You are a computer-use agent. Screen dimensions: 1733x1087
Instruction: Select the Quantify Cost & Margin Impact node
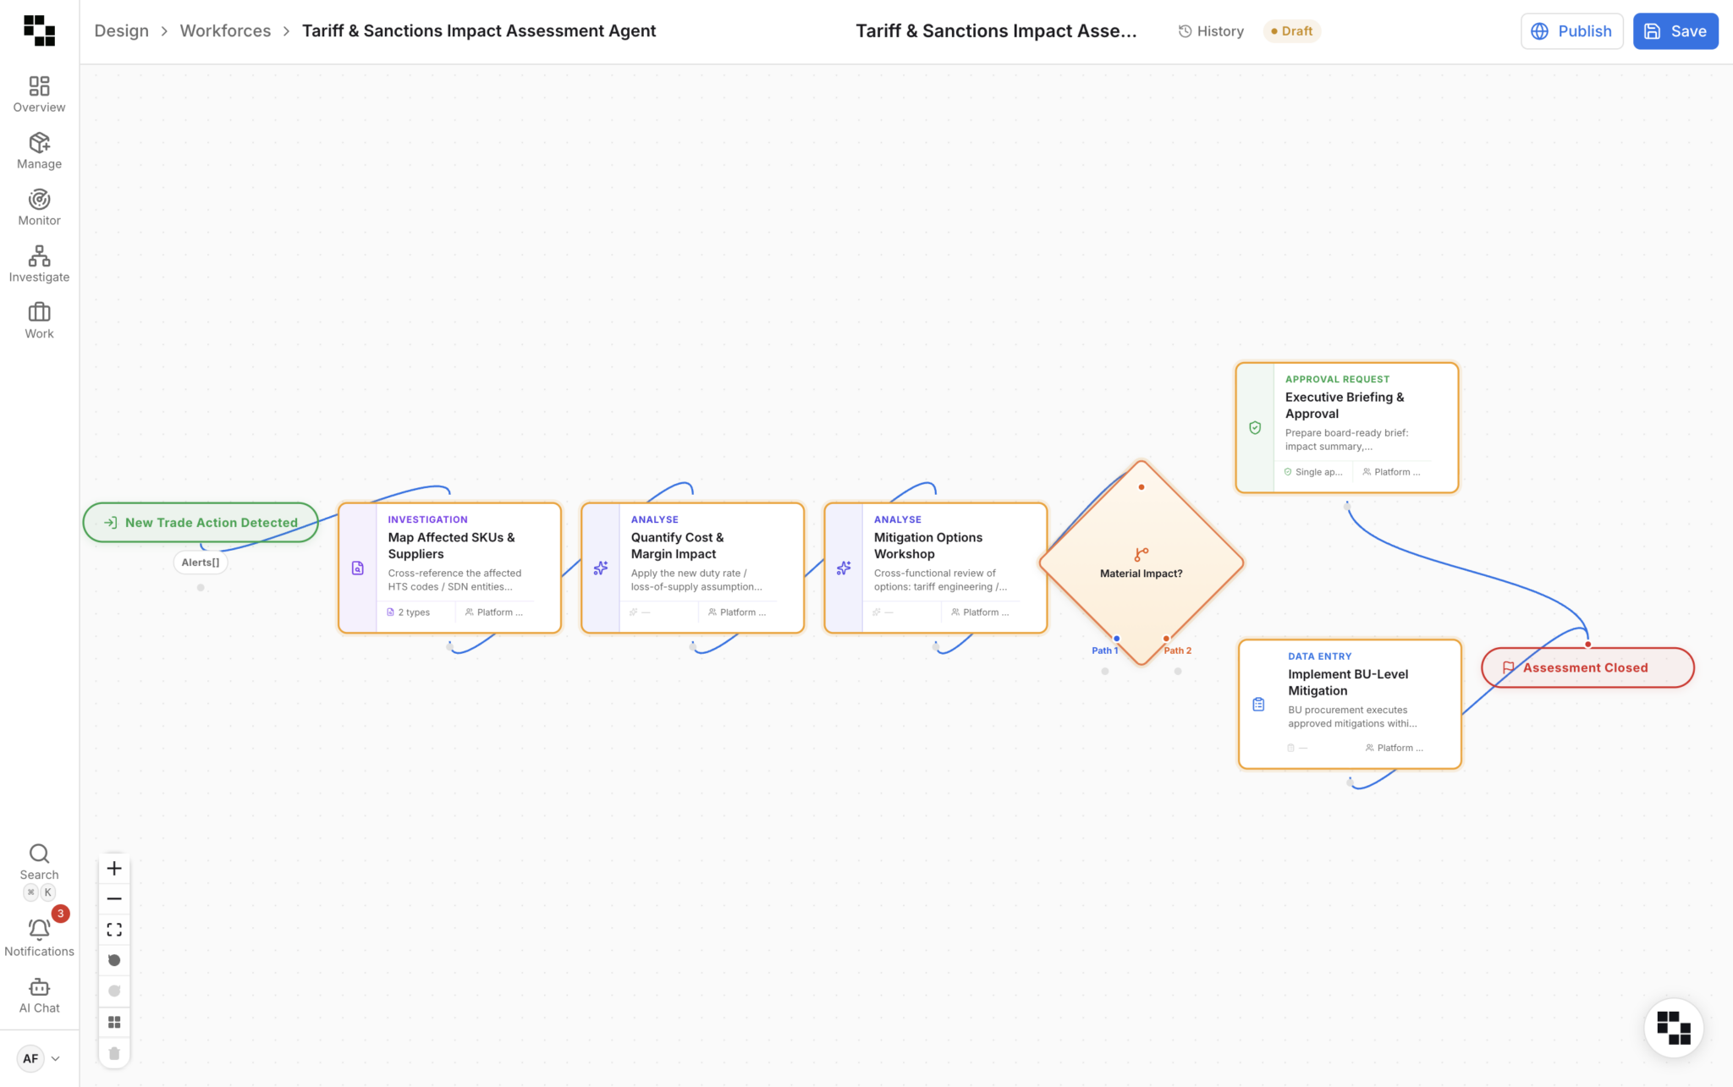(x=693, y=568)
